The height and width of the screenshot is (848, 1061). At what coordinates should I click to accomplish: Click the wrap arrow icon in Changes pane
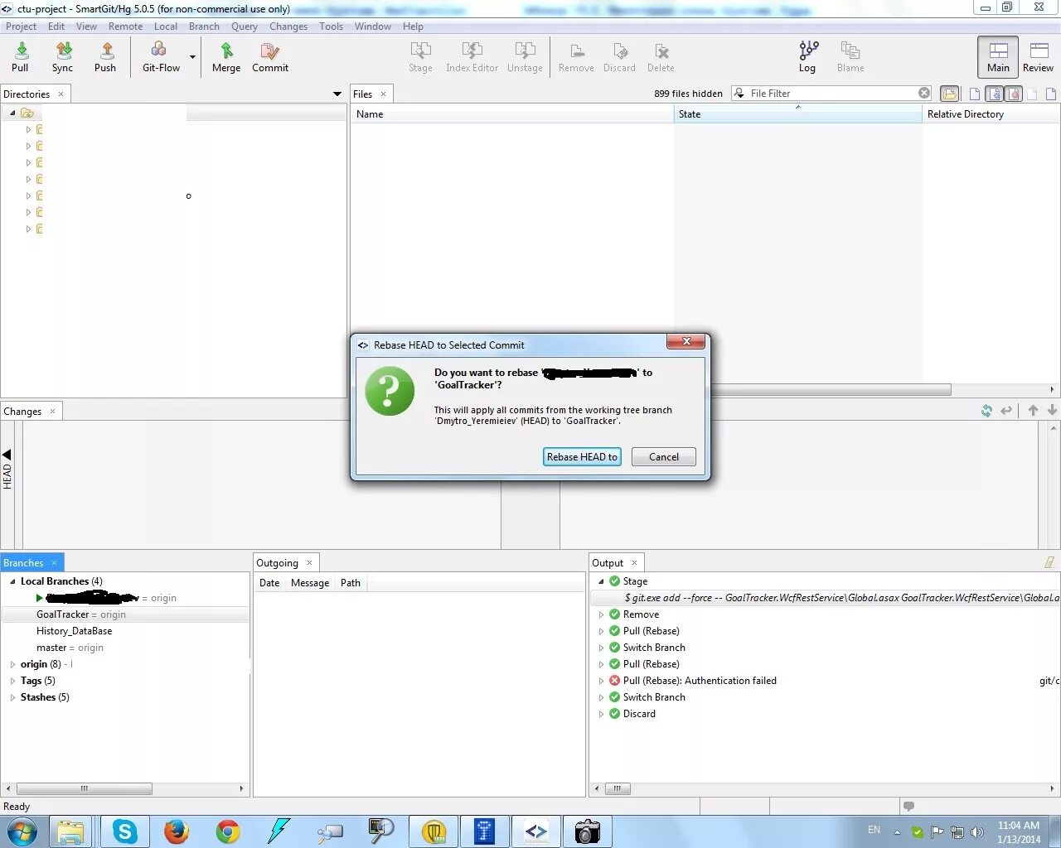pos(1006,411)
